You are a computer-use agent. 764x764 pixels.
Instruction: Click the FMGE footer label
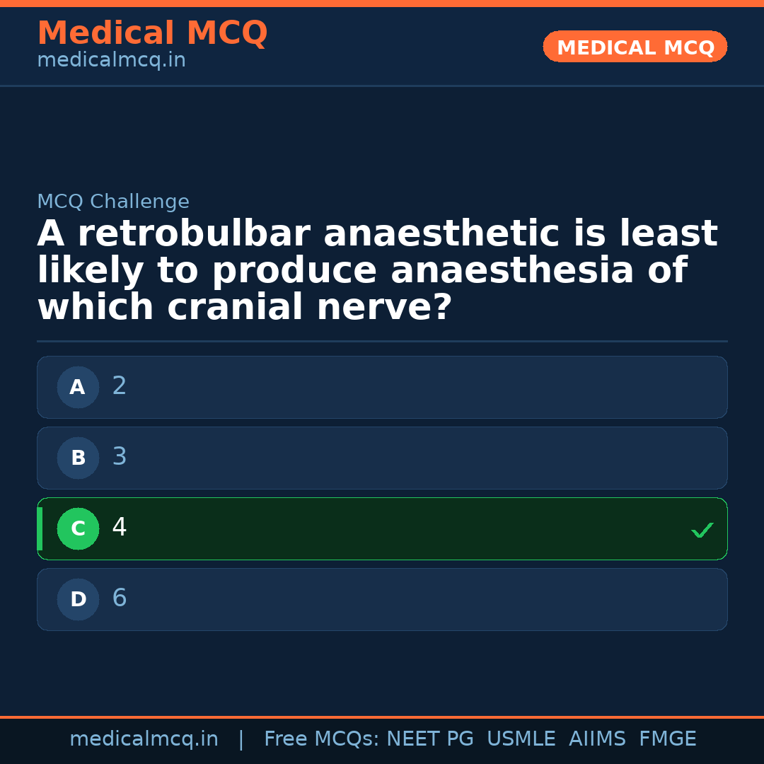click(667, 739)
